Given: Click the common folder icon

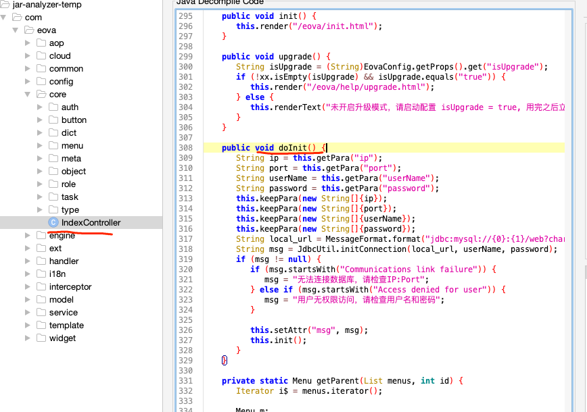Looking at the screenshot, I should pos(41,68).
